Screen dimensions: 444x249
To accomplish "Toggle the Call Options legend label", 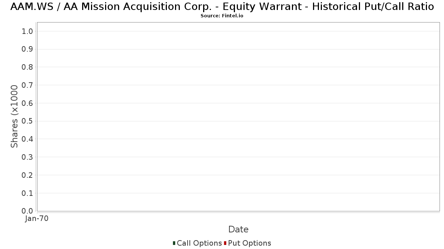I will tap(199, 243).
